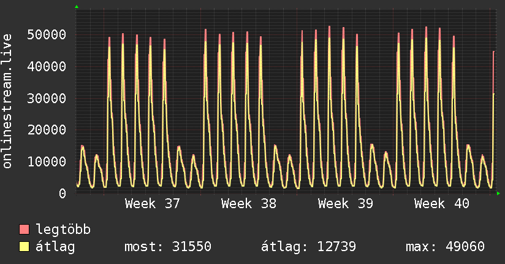
Task: Click the green arrow ending the x-axis
Action: point(498,193)
